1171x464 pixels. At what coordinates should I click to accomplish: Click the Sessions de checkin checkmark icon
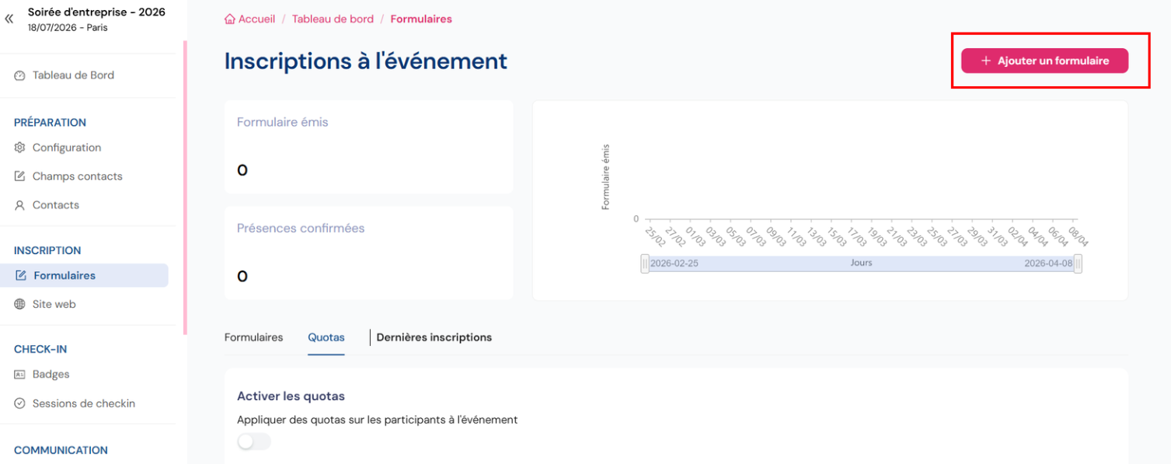20,403
